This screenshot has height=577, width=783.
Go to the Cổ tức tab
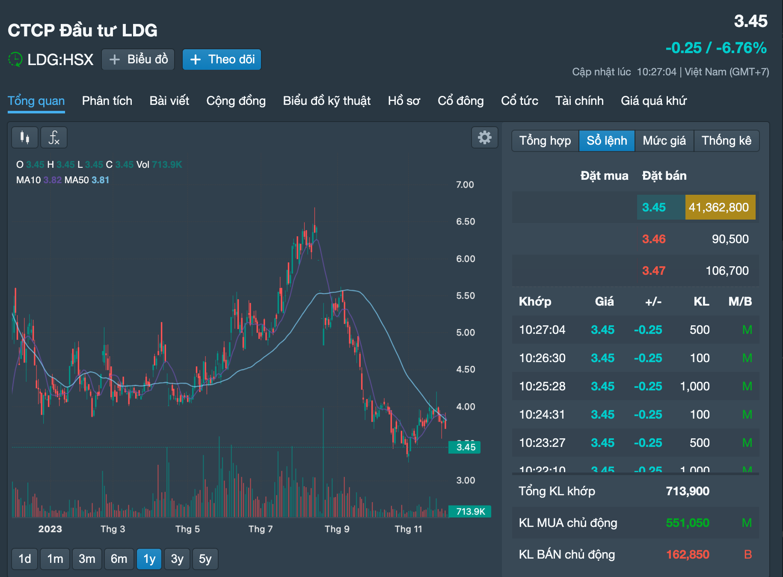click(519, 101)
